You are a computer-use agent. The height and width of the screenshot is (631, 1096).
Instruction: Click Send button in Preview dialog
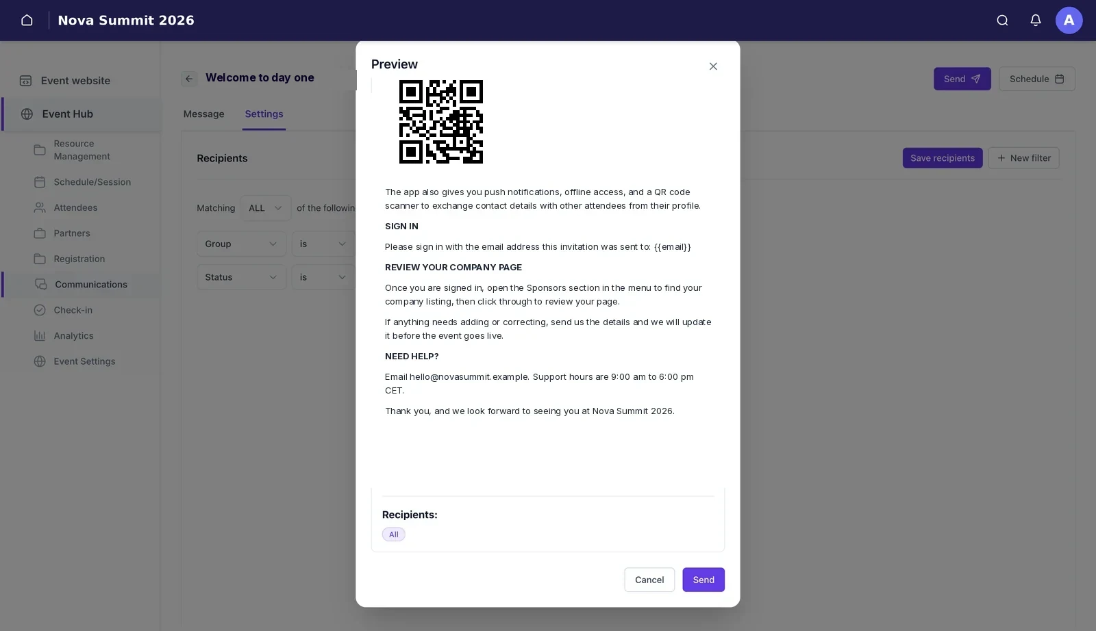[703, 580]
